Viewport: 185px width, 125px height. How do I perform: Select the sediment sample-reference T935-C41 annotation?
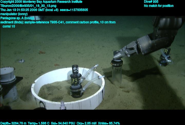click(58, 22)
